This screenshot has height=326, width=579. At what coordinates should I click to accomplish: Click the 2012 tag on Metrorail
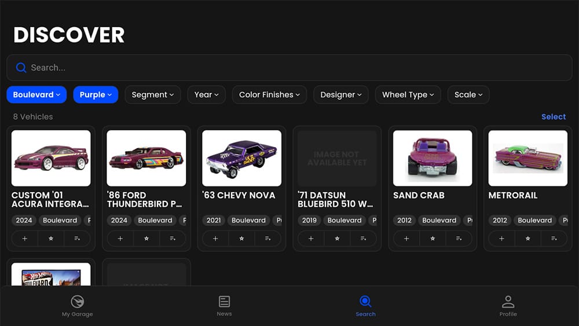coord(500,221)
